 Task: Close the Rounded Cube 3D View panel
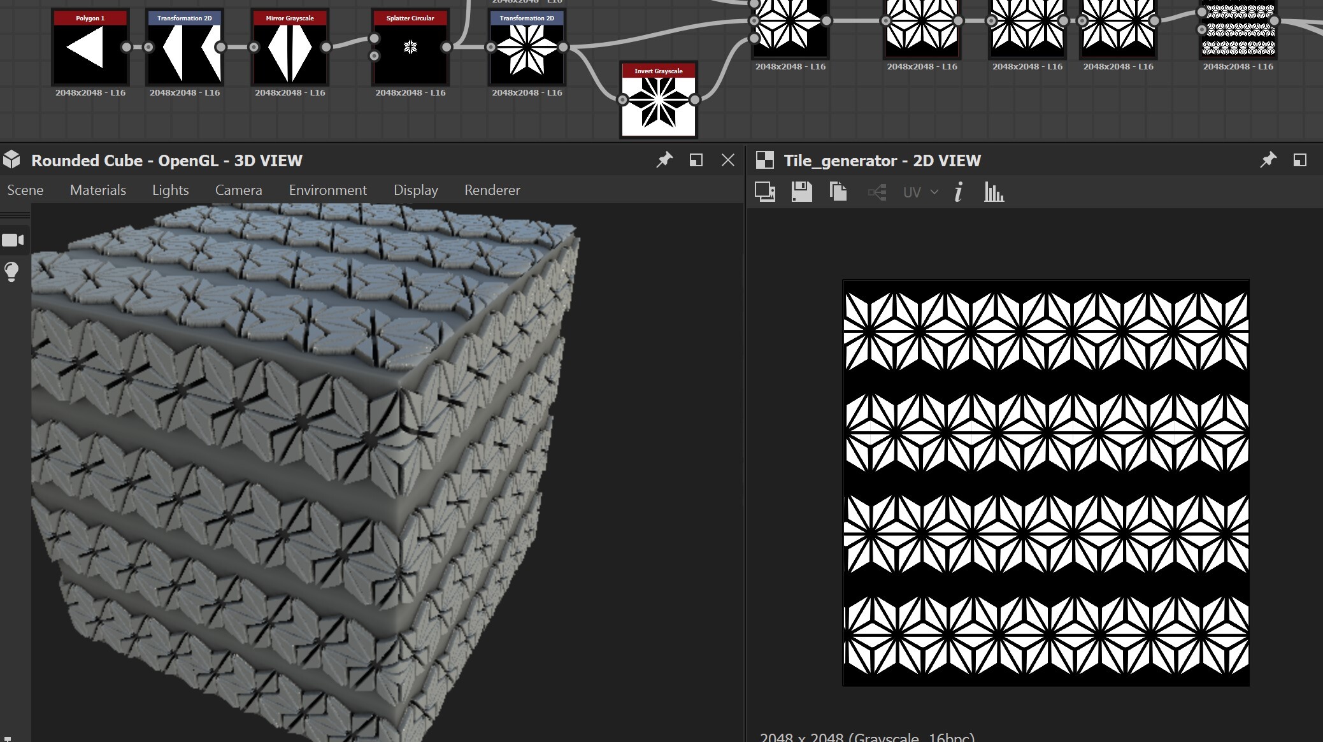coord(728,160)
